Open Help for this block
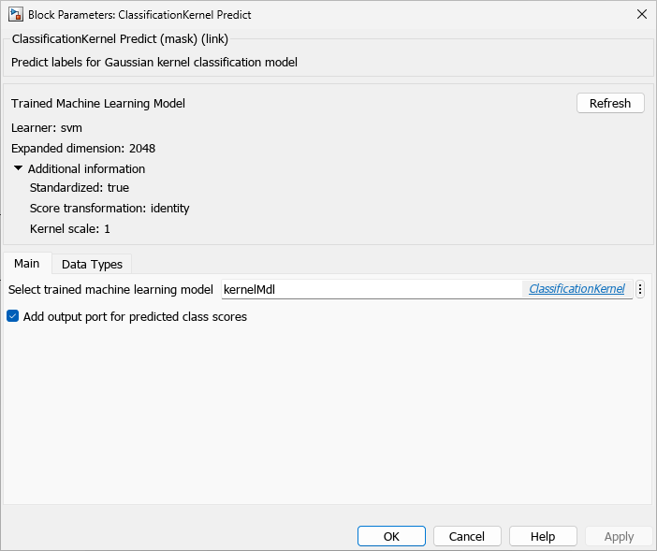The width and height of the screenshot is (657, 551). click(x=543, y=536)
